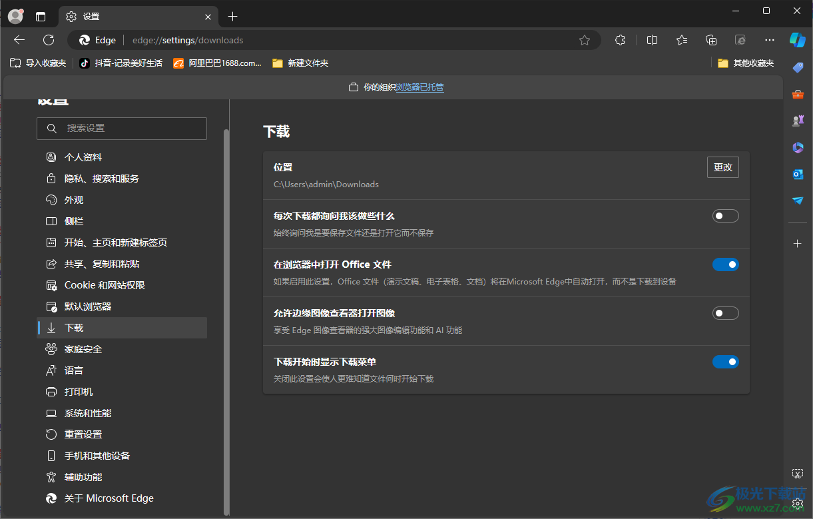This screenshot has height=519, width=813.
Task: Open 打印机 settings
Action: click(122, 392)
